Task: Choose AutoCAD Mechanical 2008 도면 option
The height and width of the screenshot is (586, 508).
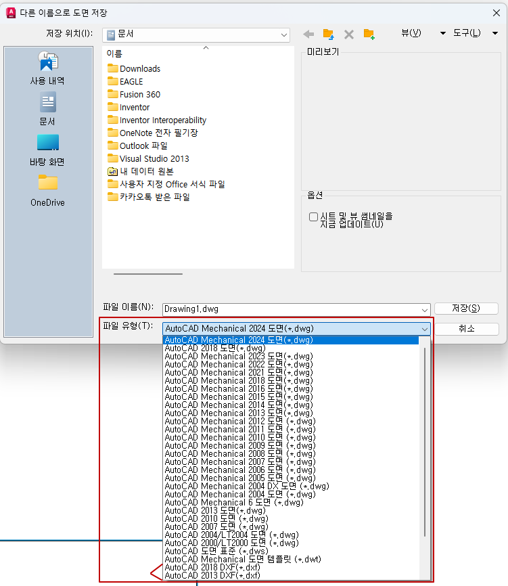Action: pyautogui.click(x=291, y=454)
